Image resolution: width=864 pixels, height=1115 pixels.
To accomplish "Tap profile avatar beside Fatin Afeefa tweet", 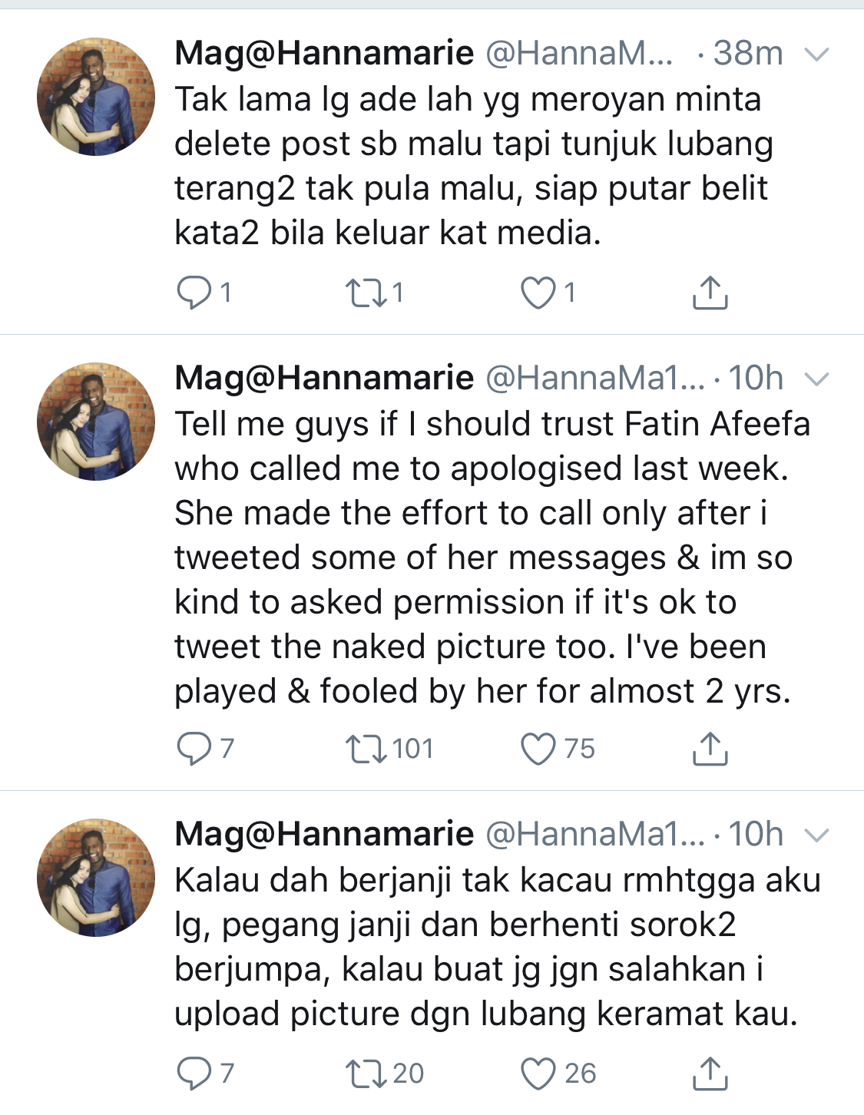I will (96, 422).
